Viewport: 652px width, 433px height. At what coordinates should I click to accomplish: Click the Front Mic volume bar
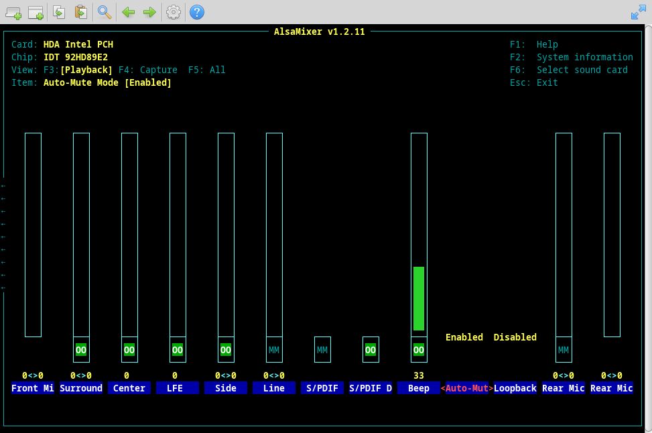(x=33, y=235)
